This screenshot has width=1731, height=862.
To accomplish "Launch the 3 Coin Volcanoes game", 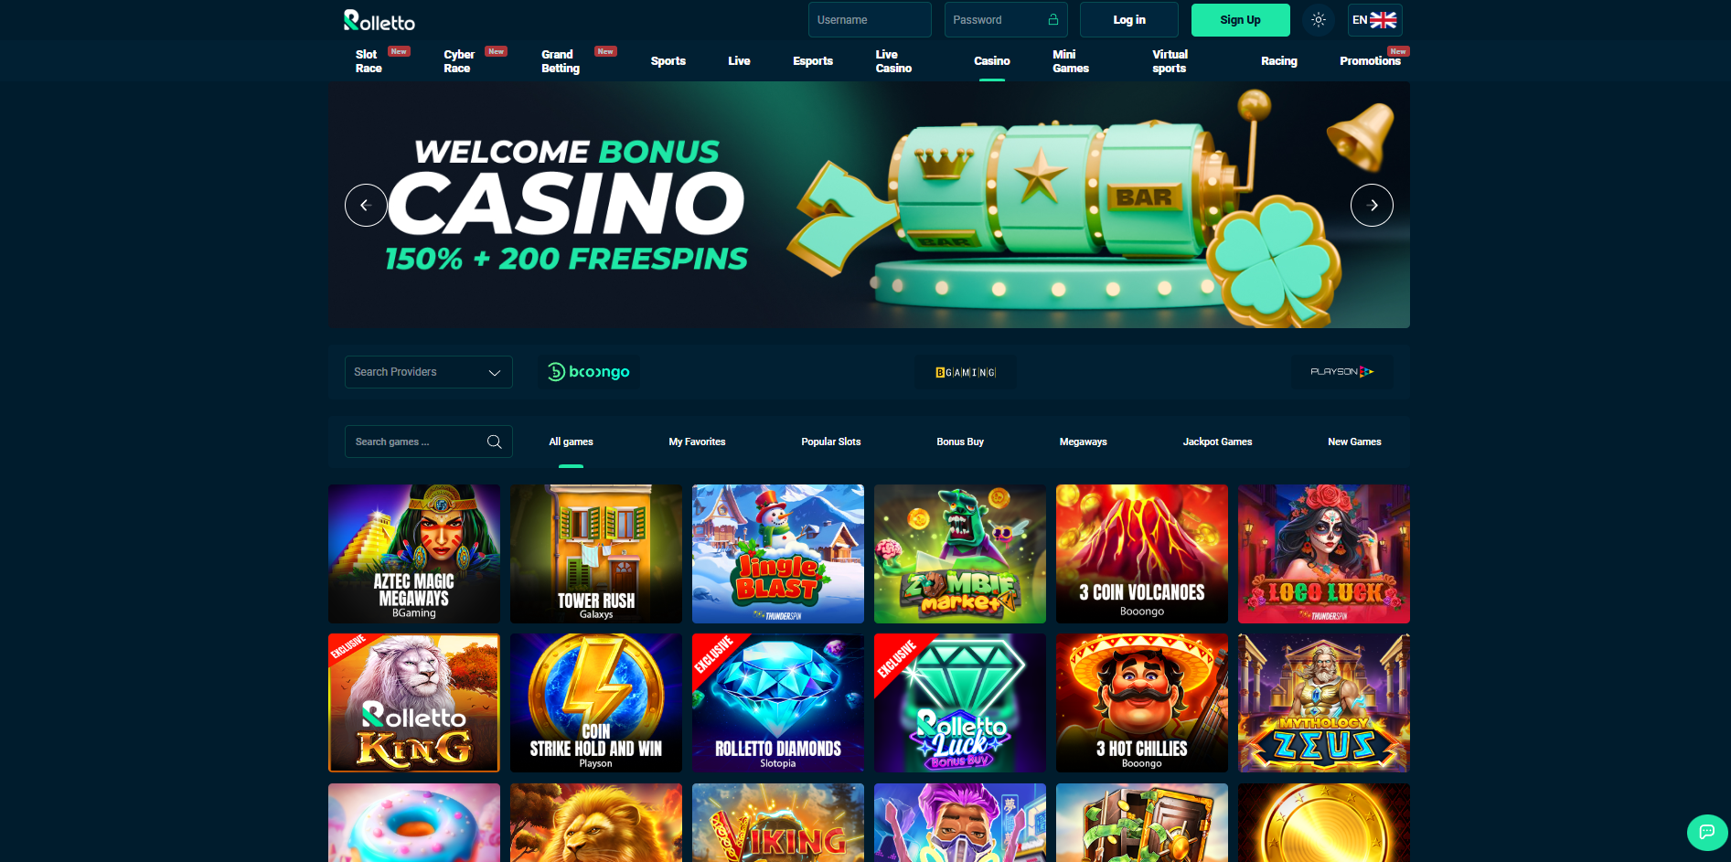I will click(x=1142, y=554).
